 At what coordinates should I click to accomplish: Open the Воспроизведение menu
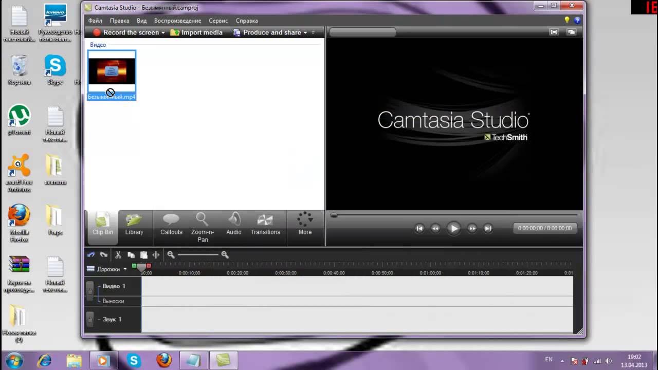click(177, 21)
